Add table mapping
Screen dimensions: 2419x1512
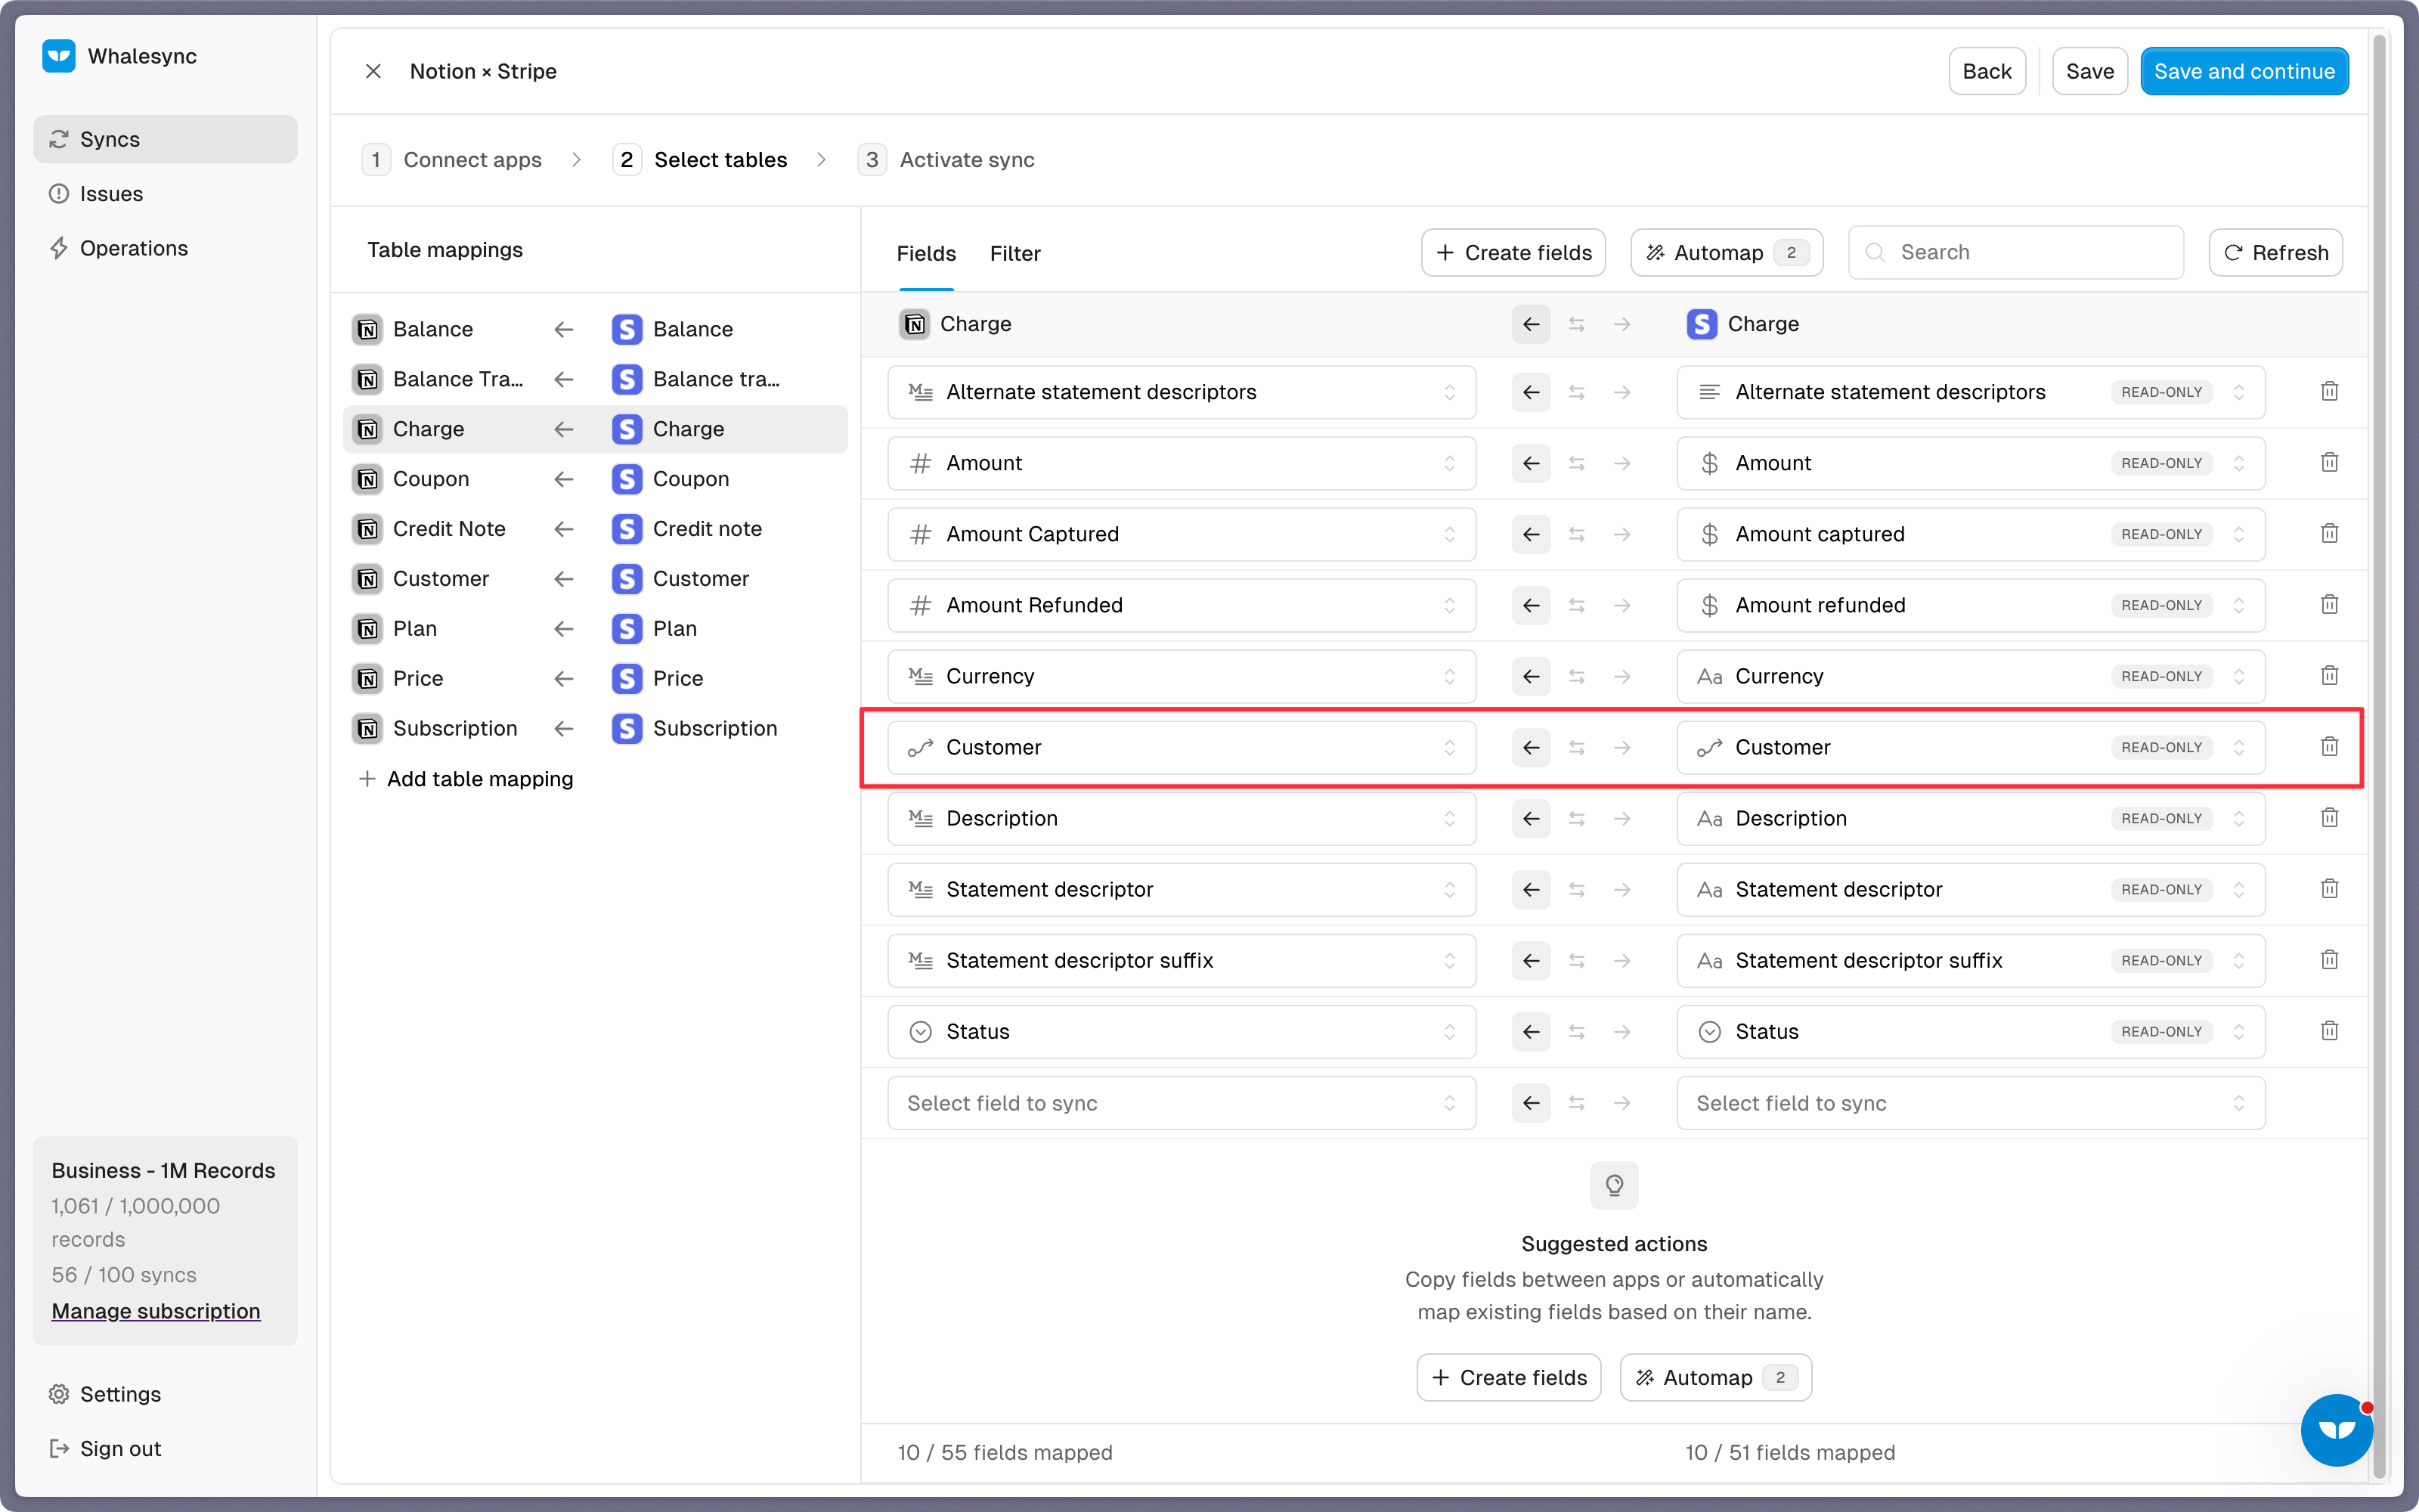[x=466, y=779]
